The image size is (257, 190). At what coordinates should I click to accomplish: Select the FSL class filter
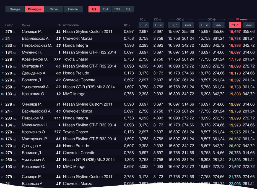tap(128, 9)
